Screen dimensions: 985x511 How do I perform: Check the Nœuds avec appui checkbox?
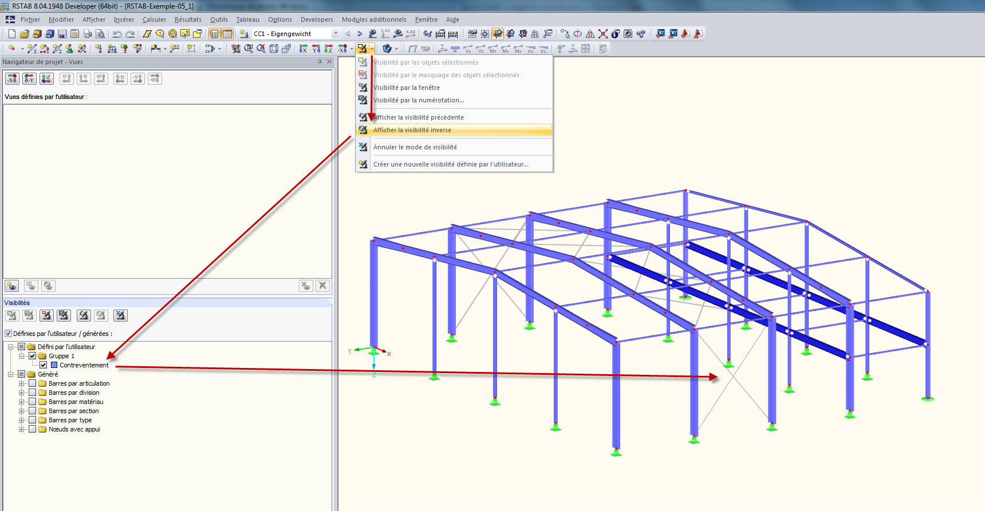(33, 429)
